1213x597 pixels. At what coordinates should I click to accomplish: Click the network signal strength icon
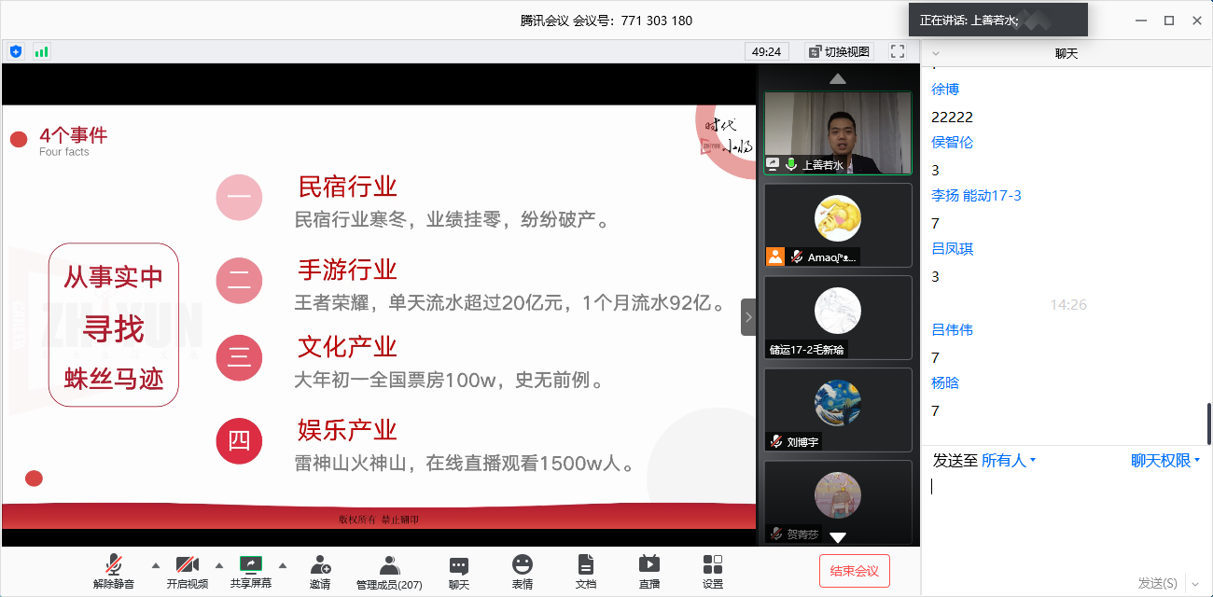tap(41, 51)
